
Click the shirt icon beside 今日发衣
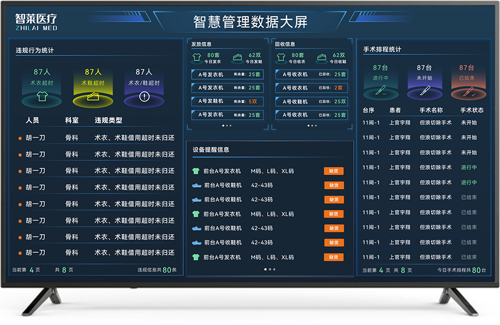click(x=196, y=58)
